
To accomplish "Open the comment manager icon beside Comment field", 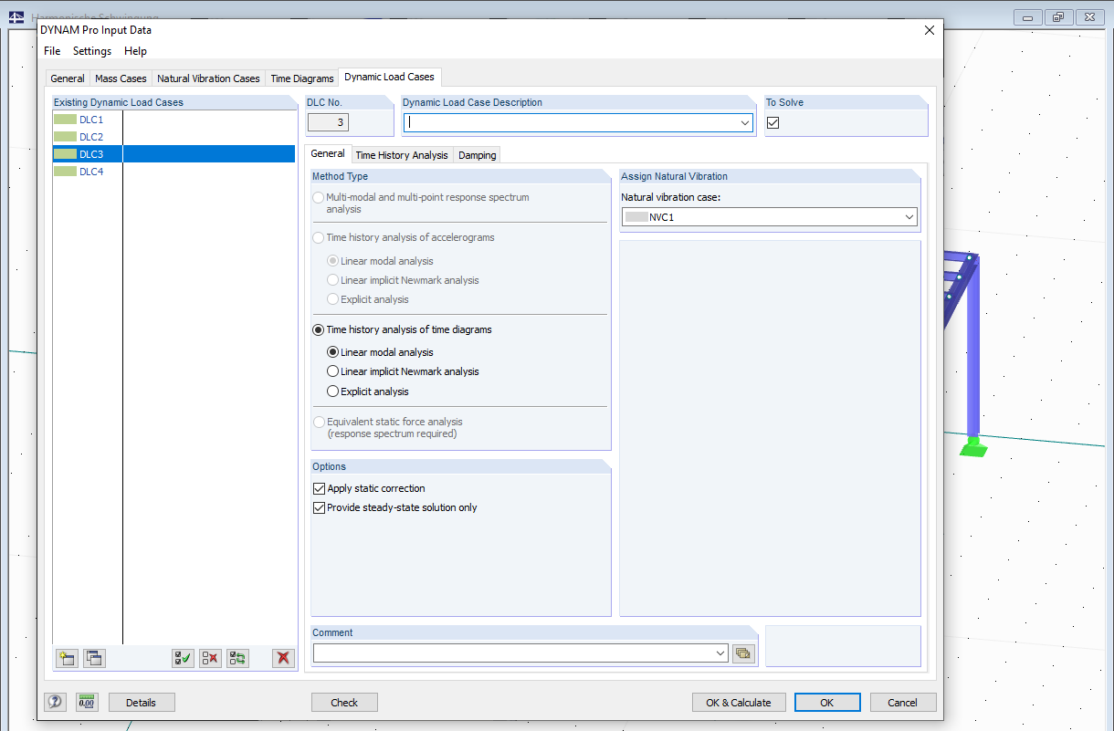I will click(742, 653).
